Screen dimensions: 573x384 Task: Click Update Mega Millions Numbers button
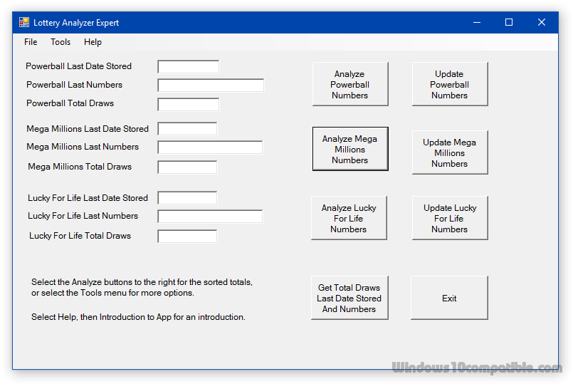tap(450, 152)
